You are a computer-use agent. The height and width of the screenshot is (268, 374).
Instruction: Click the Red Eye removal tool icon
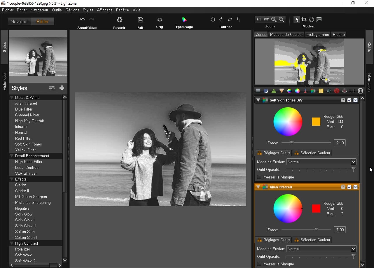point(345,91)
